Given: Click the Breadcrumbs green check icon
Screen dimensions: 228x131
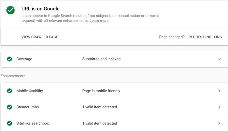Looking at the screenshot, I should click(9, 107).
